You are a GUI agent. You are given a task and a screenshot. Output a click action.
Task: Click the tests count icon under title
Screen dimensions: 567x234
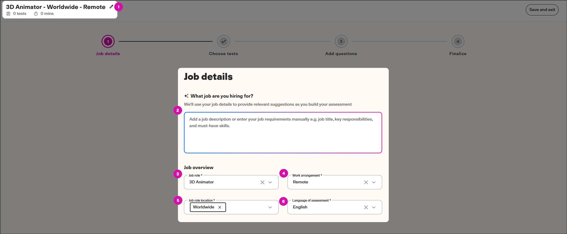click(x=8, y=14)
